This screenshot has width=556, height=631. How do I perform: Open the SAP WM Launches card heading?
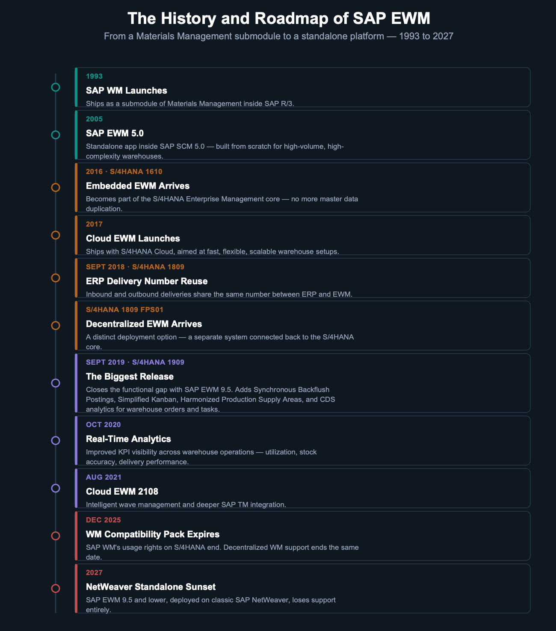(126, 91)
